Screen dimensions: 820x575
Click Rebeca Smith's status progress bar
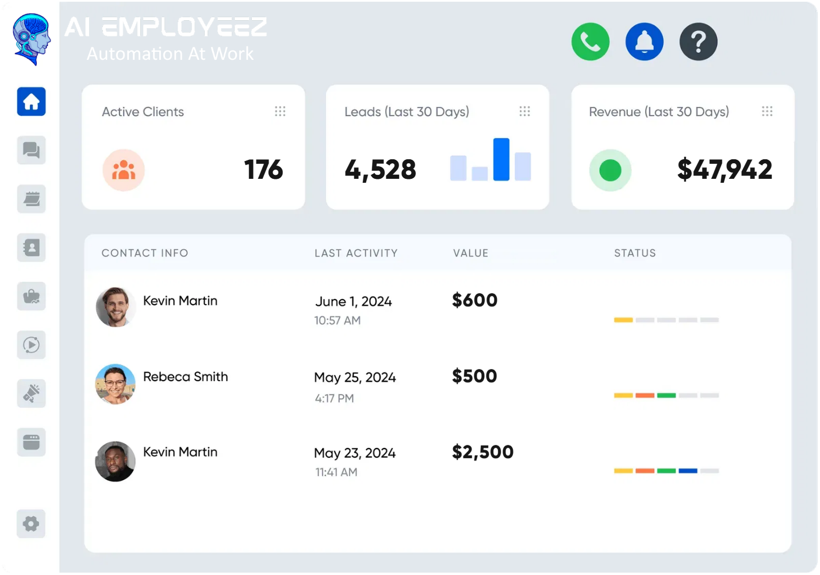(666, 396)
